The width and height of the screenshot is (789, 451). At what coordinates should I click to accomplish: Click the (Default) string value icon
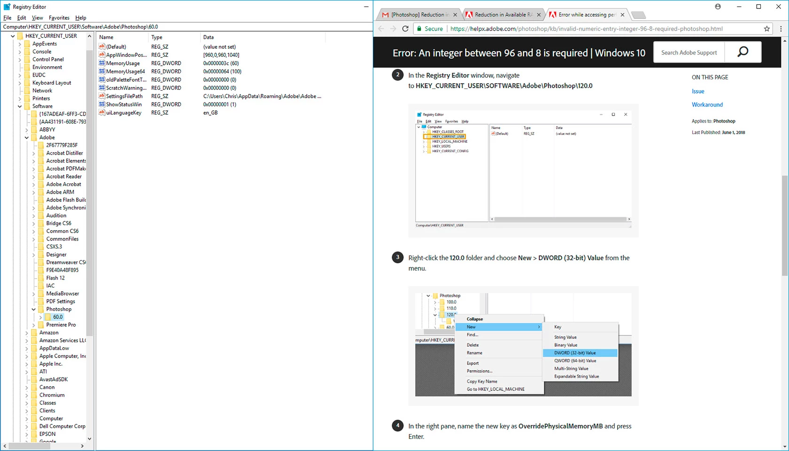[x=102, y=47]
